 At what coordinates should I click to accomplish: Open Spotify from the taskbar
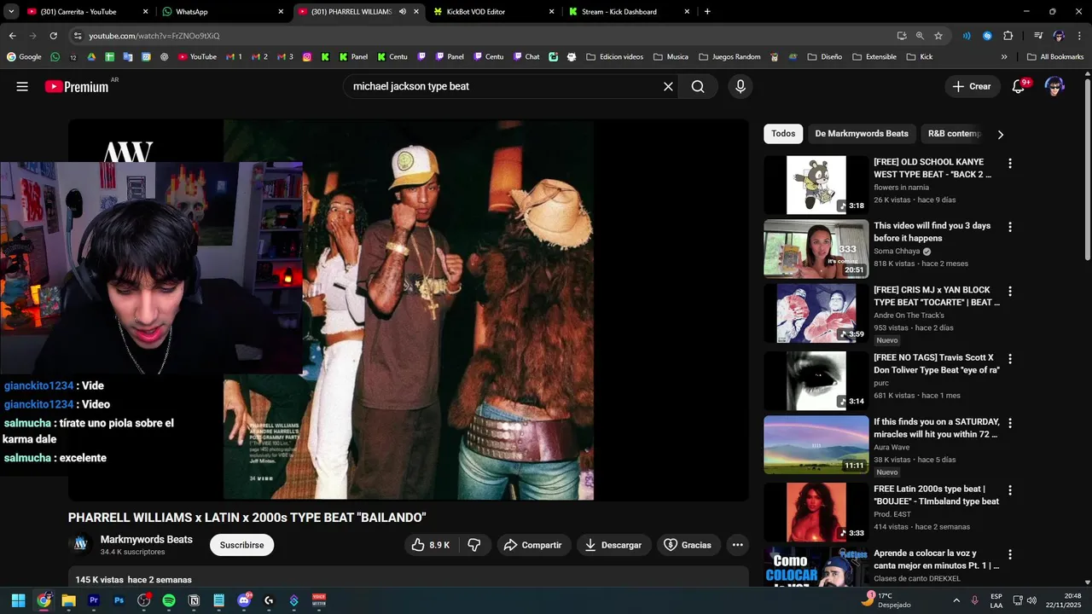[x=169, y=600]
